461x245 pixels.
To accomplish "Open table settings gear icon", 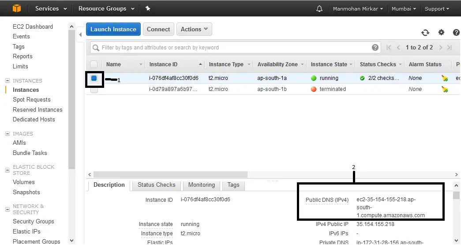I will pyautogui.click(x=441, y=32).
